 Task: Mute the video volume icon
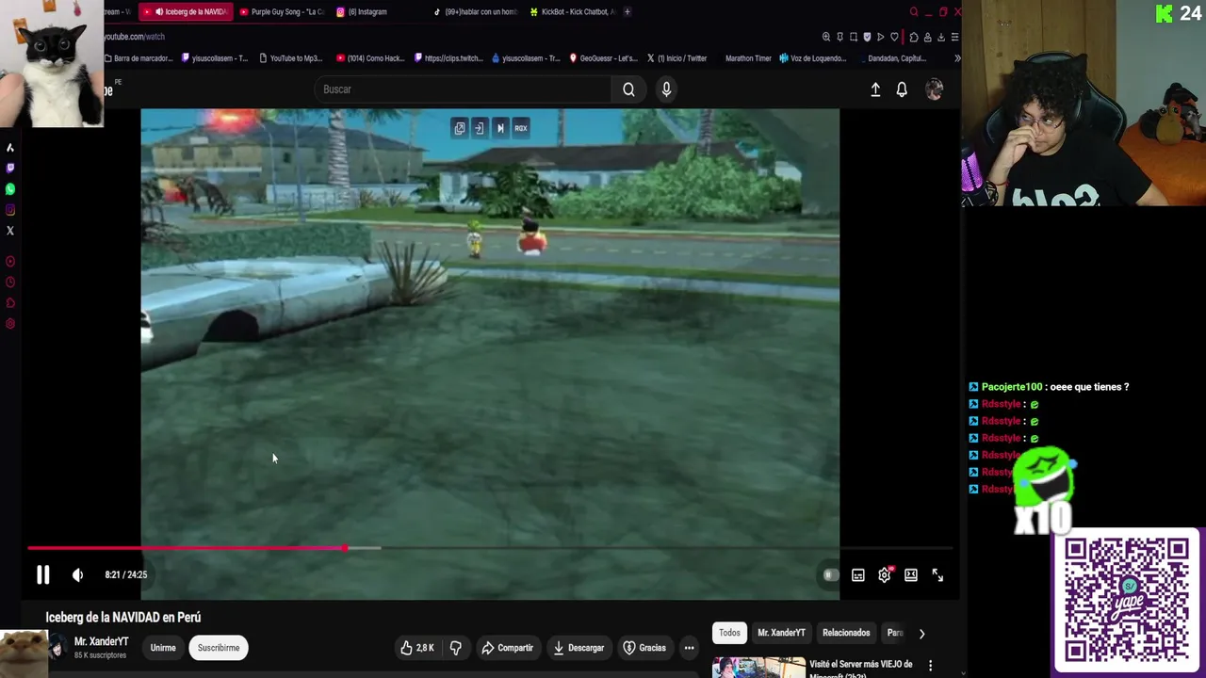pos(77,574)
